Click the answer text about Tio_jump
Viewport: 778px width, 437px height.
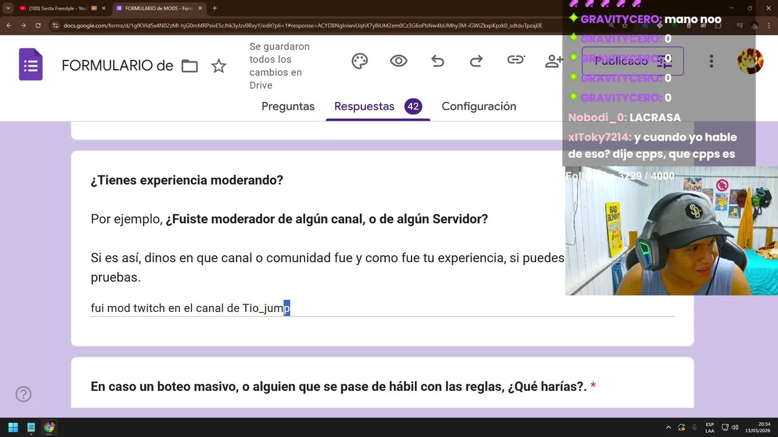tap(190, 308)
